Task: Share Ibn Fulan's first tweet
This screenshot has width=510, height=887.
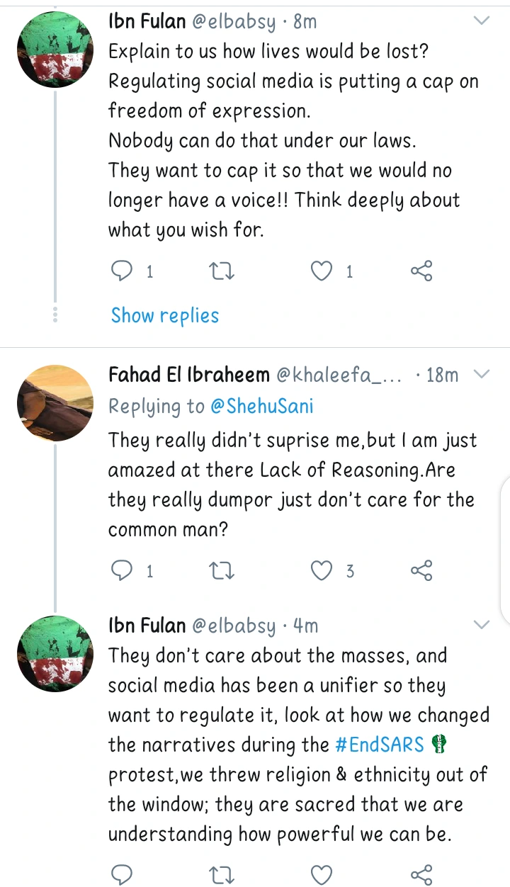Action: (421, 271)
